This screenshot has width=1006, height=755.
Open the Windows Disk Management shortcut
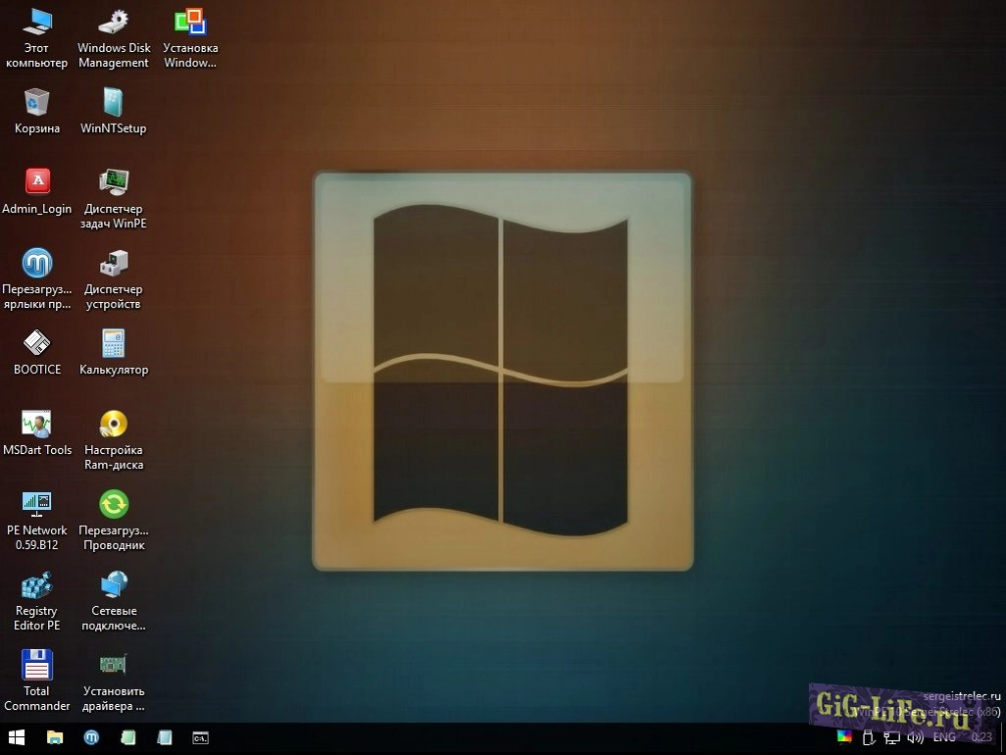(114, 22)
